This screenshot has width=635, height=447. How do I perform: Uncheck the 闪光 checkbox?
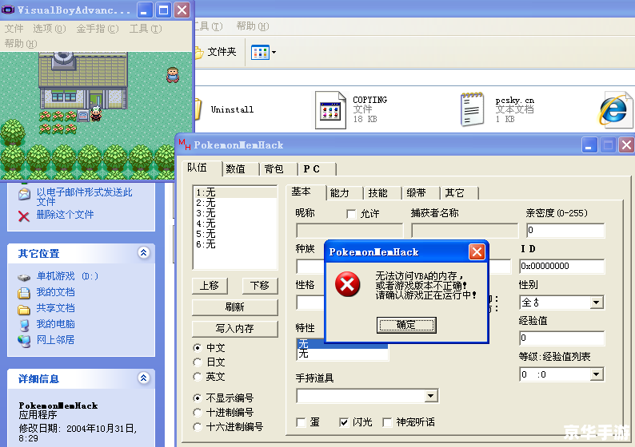(344, 422)
